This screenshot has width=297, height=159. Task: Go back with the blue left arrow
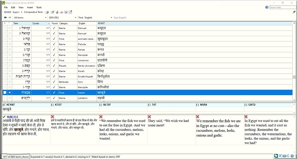tap(5, 17)
